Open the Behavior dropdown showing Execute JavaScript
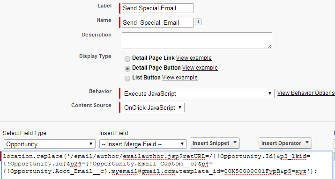The width and height of the screenshot is (335, 179). point(198,93)
